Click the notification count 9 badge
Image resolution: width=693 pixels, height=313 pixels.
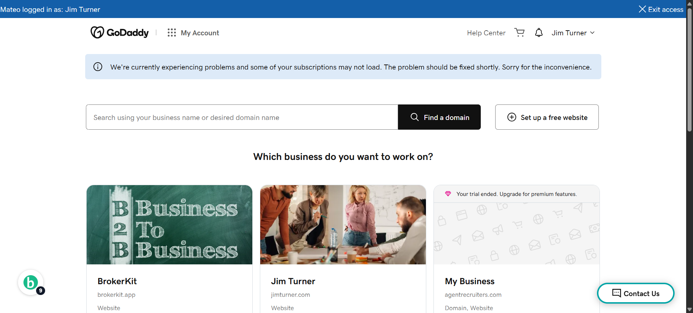coord(40,290)
